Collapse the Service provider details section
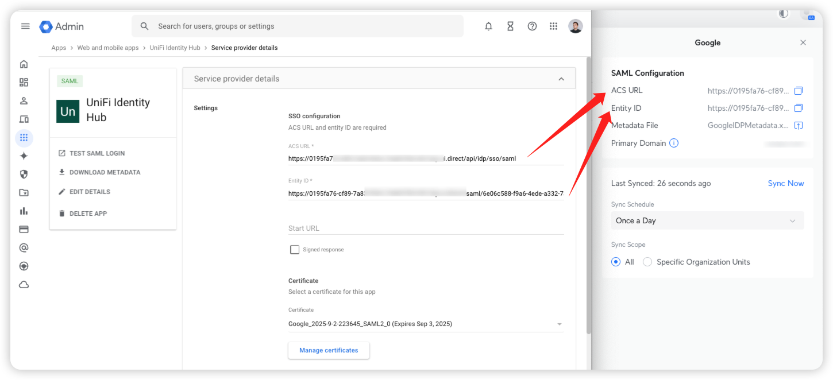 point(561,79)
